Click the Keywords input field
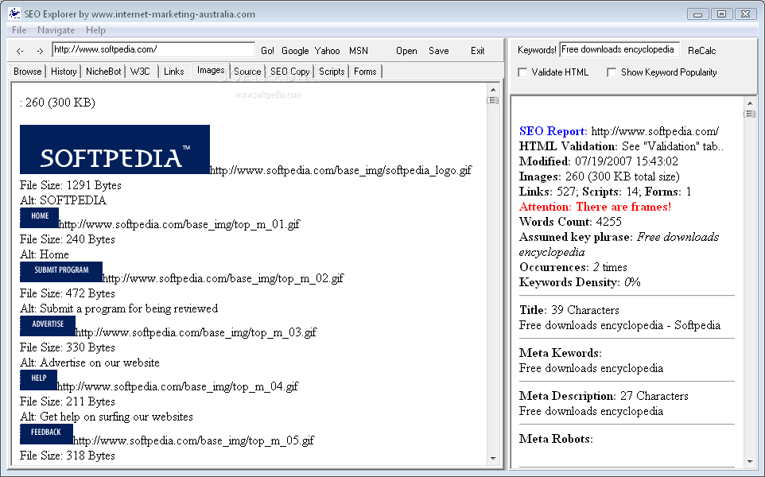 pos(619,49)
